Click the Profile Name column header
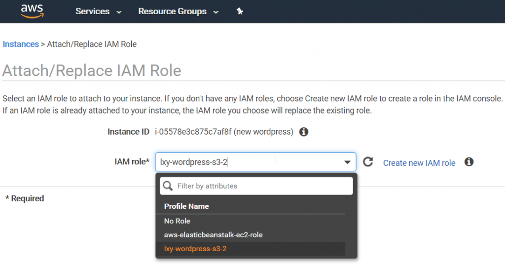This screenshot has height=264, width=505. pos(186,206)
